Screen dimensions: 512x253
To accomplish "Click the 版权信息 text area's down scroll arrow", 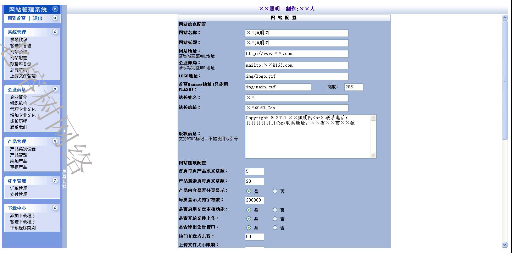I will point(373,155).
